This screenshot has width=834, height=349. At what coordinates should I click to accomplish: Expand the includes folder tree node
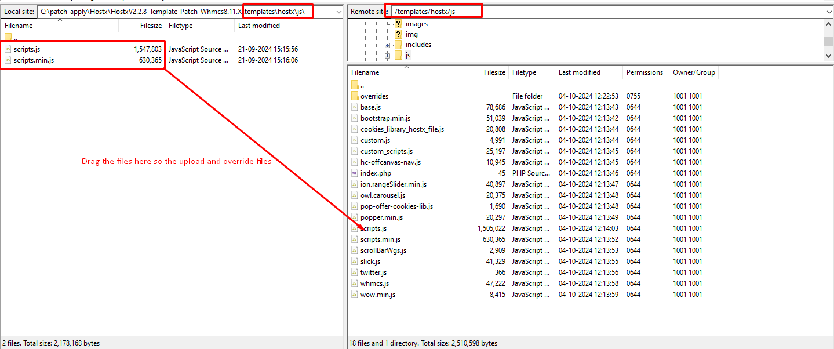click(x=387, y=45)
